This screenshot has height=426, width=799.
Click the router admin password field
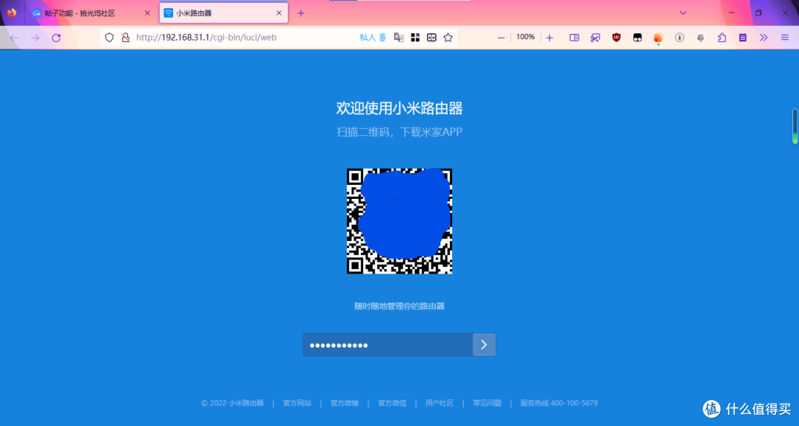[x=388, y=345]
